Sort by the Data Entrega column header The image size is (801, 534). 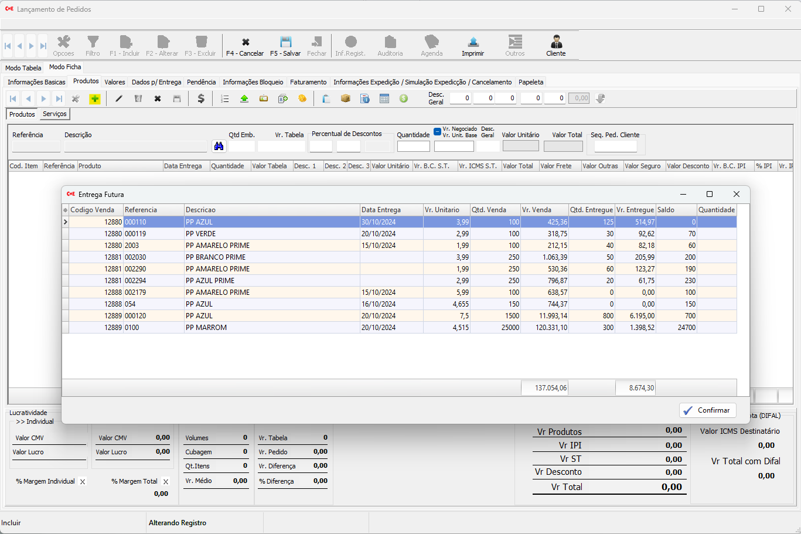[391, 210]
